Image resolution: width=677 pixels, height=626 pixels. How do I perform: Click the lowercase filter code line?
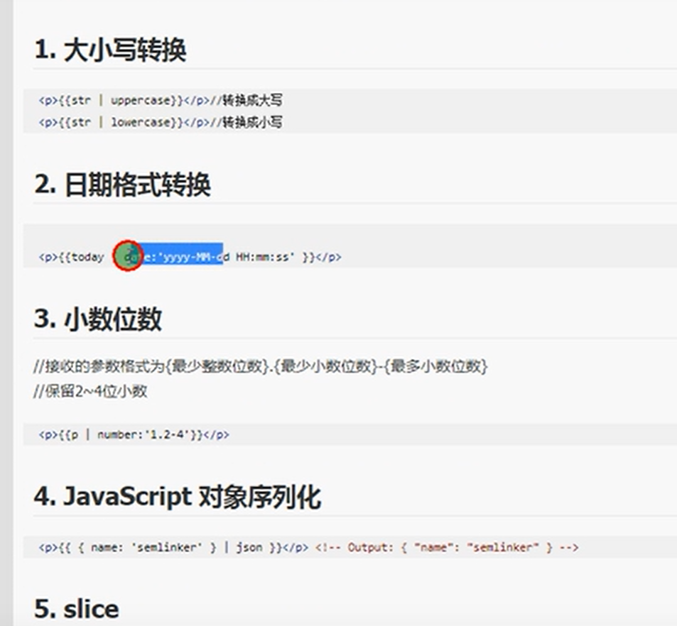click(x=161, y=122)
